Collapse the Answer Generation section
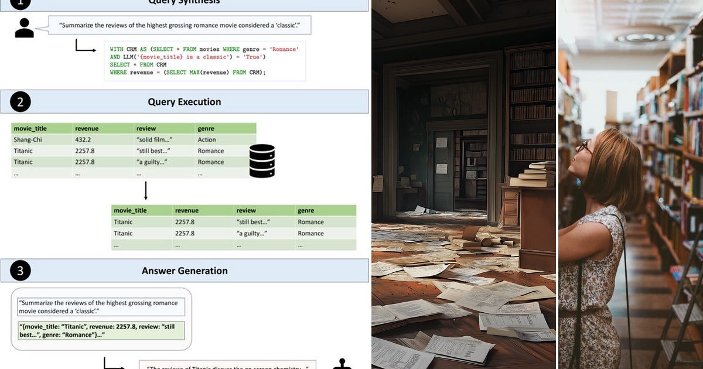703x369 pixels. [x=185, y=271]
